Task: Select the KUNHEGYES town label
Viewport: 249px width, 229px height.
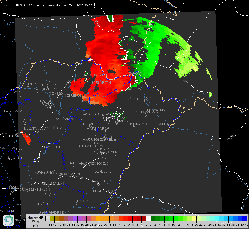Action: [x=44, y=172]
